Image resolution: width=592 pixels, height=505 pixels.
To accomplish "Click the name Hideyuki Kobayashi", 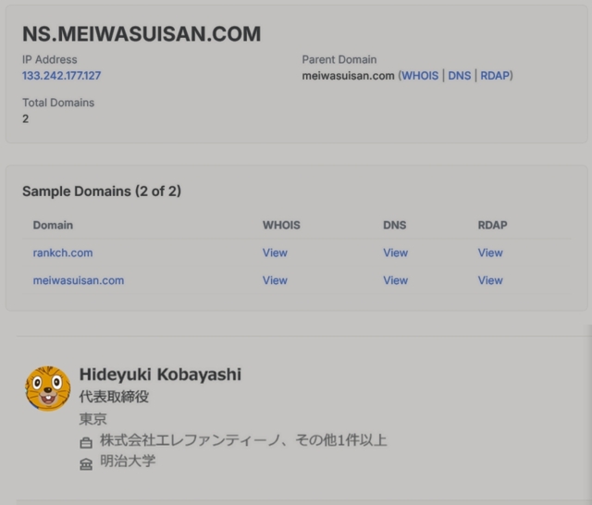I will (x=160, y=375).
